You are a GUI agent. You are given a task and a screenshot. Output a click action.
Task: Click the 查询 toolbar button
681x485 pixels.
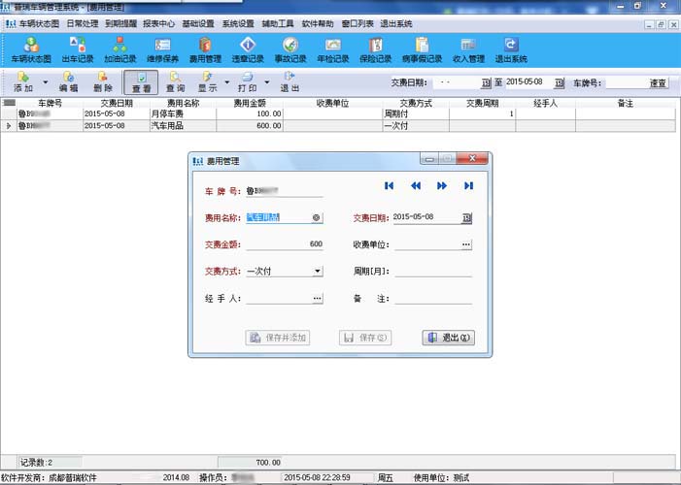[x=176, y=82]
